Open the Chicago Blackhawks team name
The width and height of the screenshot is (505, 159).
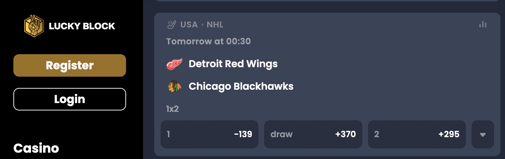tap(241, 87)
